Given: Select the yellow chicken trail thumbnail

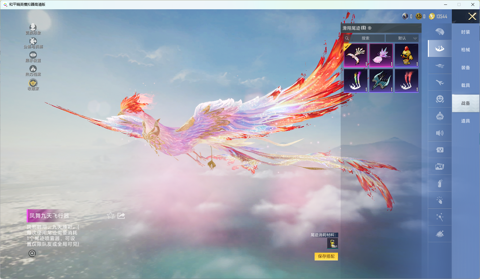Looking at the screenshot, I should pos(407,55).
